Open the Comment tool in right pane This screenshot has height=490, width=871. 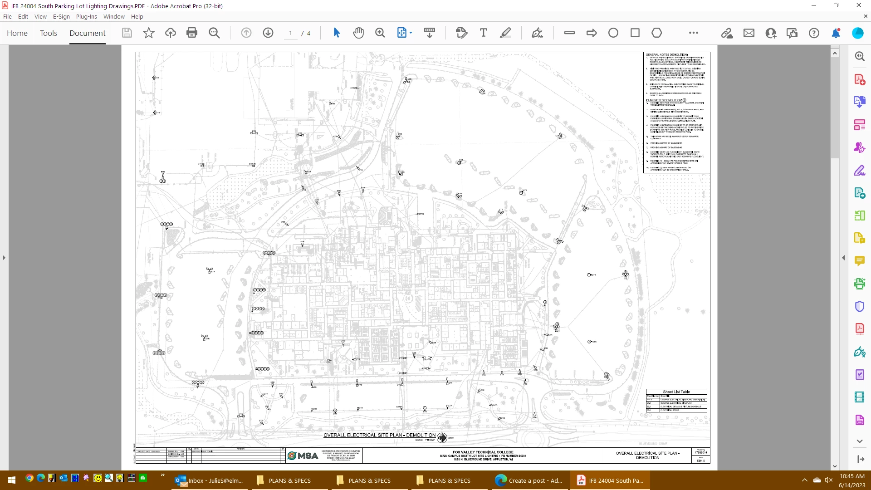click(859, 260)
